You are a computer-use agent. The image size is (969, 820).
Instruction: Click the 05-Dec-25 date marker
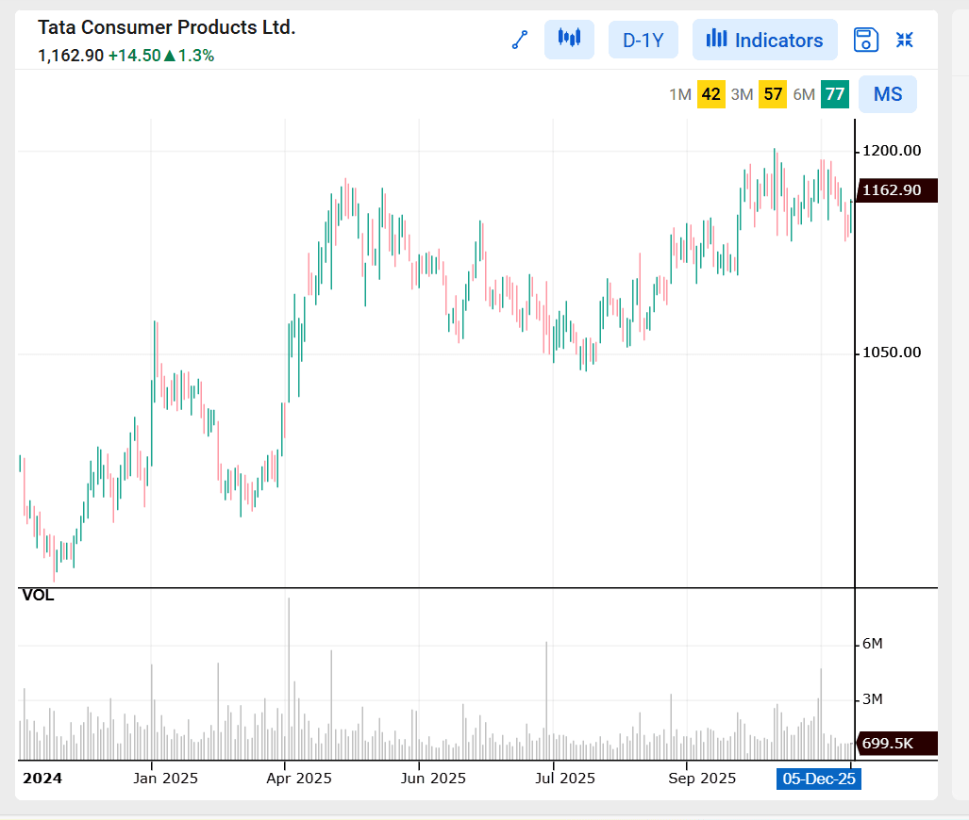point(819,779)
